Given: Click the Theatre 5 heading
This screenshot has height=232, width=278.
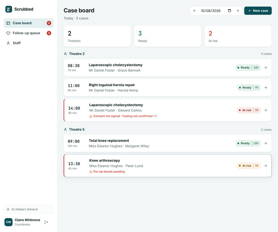Looking at the screenshot, I should 77,130.
